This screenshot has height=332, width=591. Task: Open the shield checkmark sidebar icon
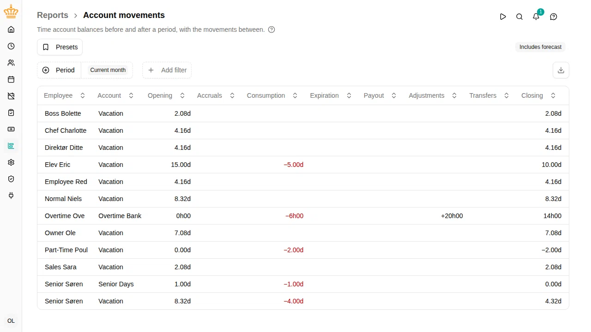11,179
